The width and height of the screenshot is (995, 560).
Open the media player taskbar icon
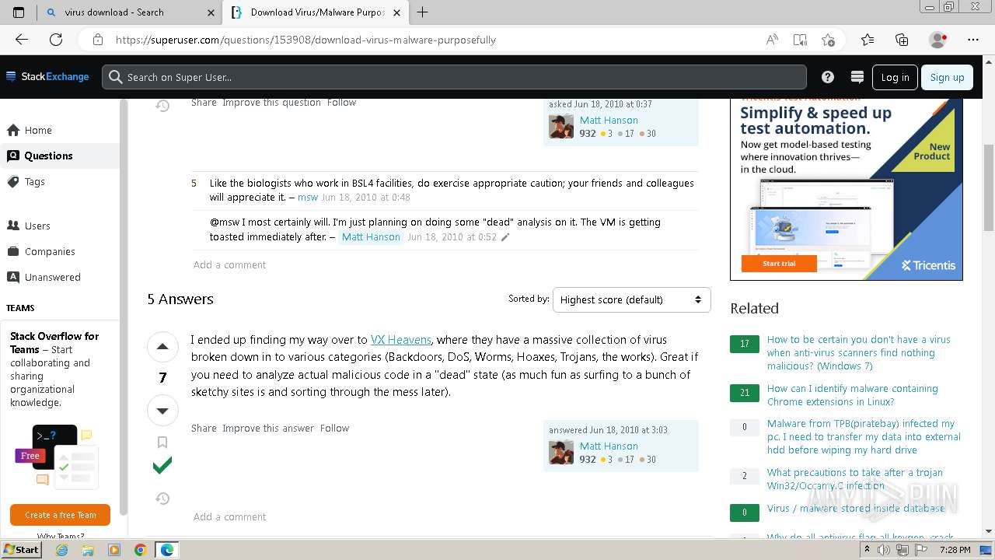(114, 550)
